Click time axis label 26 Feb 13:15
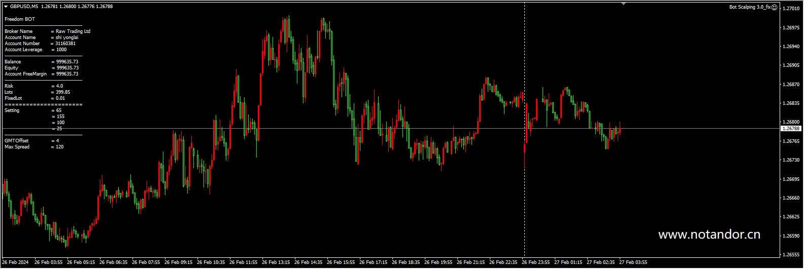 (276, 262)
